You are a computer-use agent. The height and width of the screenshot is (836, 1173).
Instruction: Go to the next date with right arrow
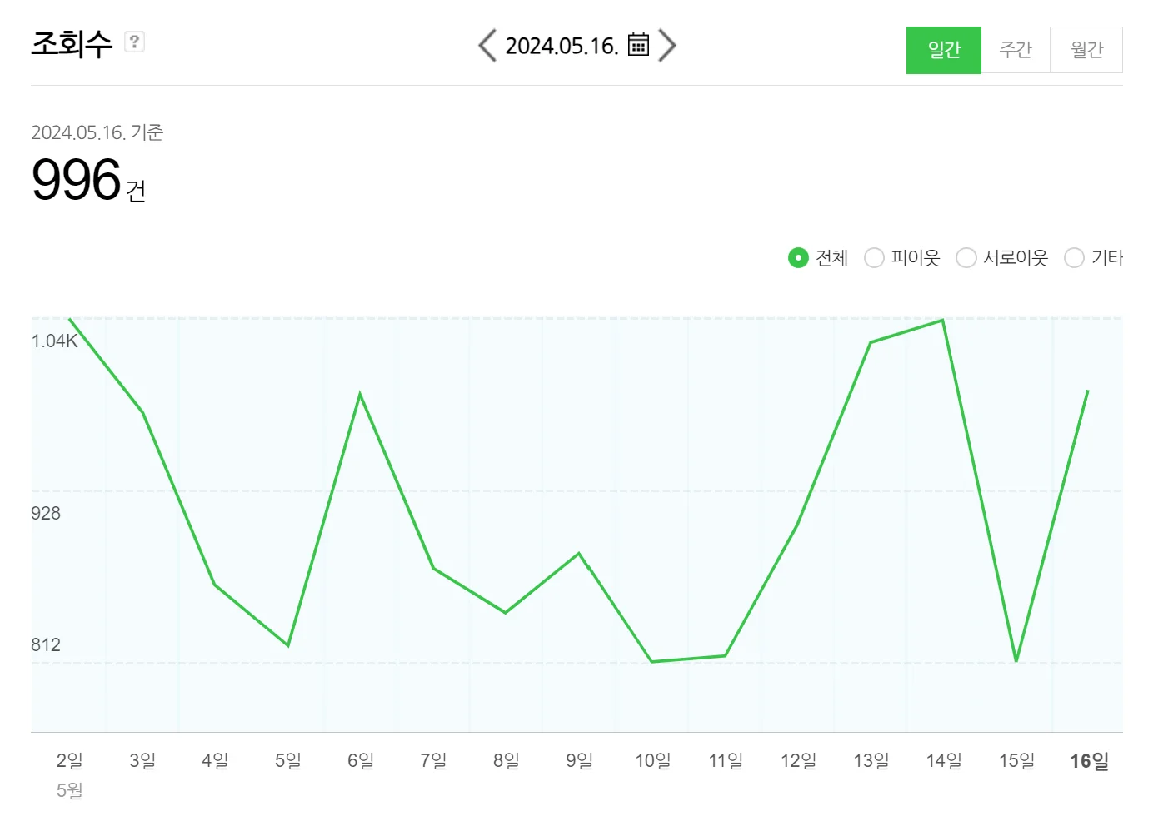[666, 45]
